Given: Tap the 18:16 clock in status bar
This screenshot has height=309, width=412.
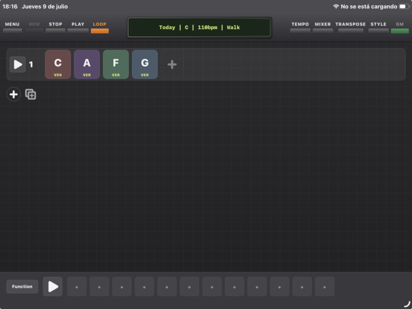Looking at the screenshot, I should pyautogui.click(x=10, y=6).
